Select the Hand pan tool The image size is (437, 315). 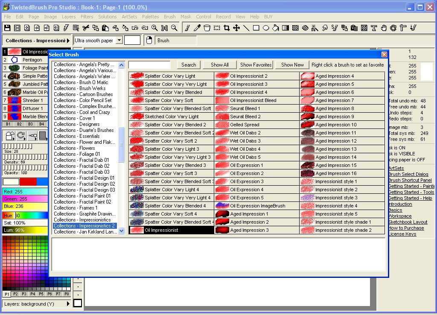pyautogui.click(x=384, y=28)
